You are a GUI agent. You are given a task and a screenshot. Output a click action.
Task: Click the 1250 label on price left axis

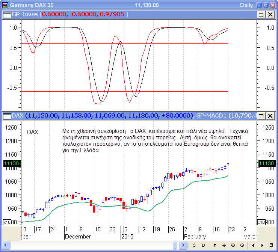pos(11,128)
